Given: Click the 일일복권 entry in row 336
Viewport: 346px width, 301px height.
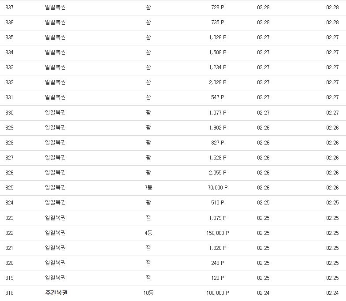Looking at the screenshot, I should 55,22.
